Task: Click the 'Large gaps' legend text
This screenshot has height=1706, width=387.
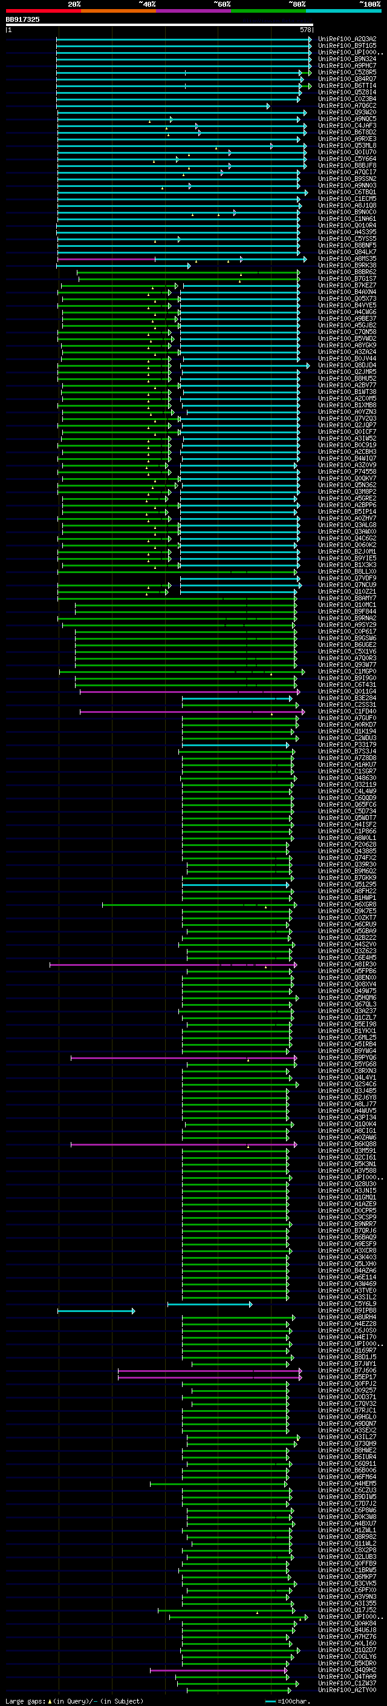Action: [x=25, y=1701]
